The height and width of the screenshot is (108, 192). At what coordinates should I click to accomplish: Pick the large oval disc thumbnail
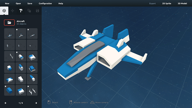[x=9, y=45]
